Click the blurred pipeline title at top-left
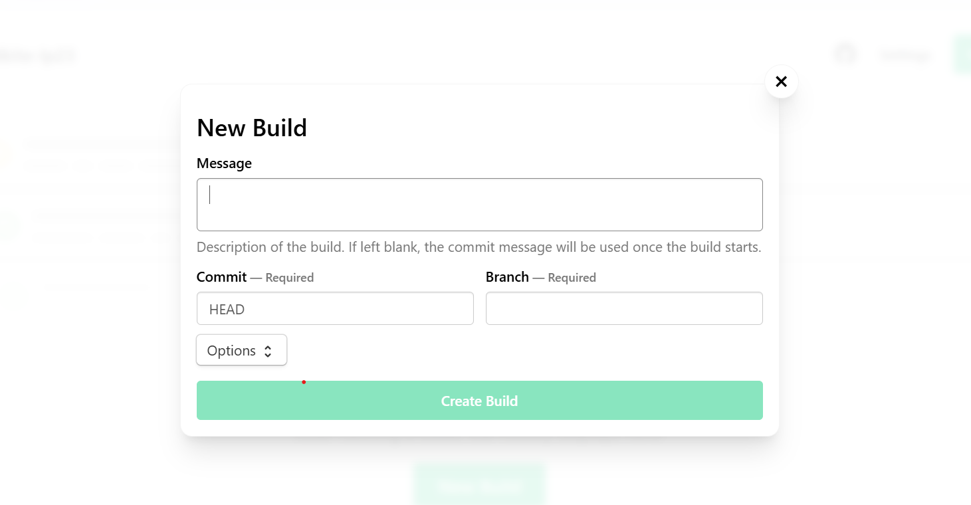 point(38,55)
